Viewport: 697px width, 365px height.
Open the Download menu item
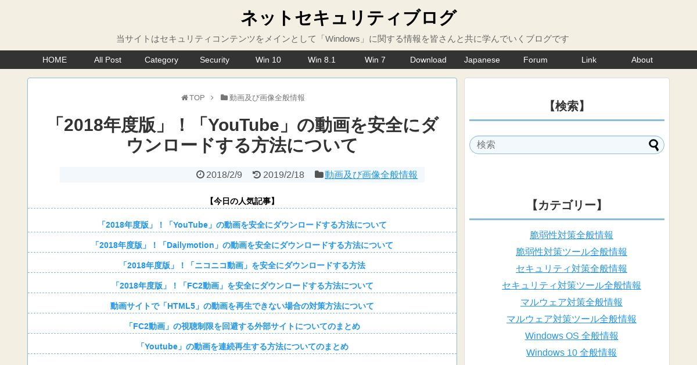pos(428,60)
